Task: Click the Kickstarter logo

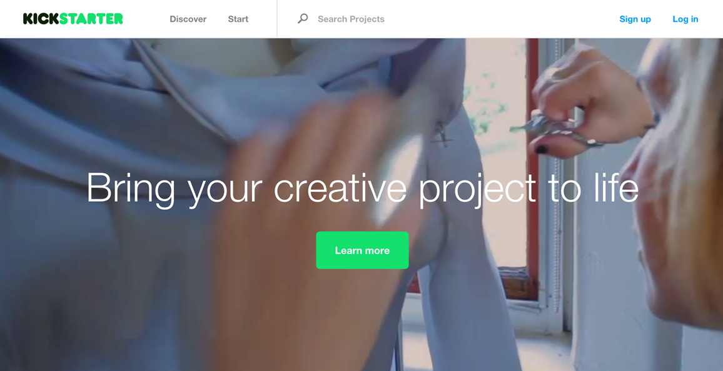Action: pos(73,19)
